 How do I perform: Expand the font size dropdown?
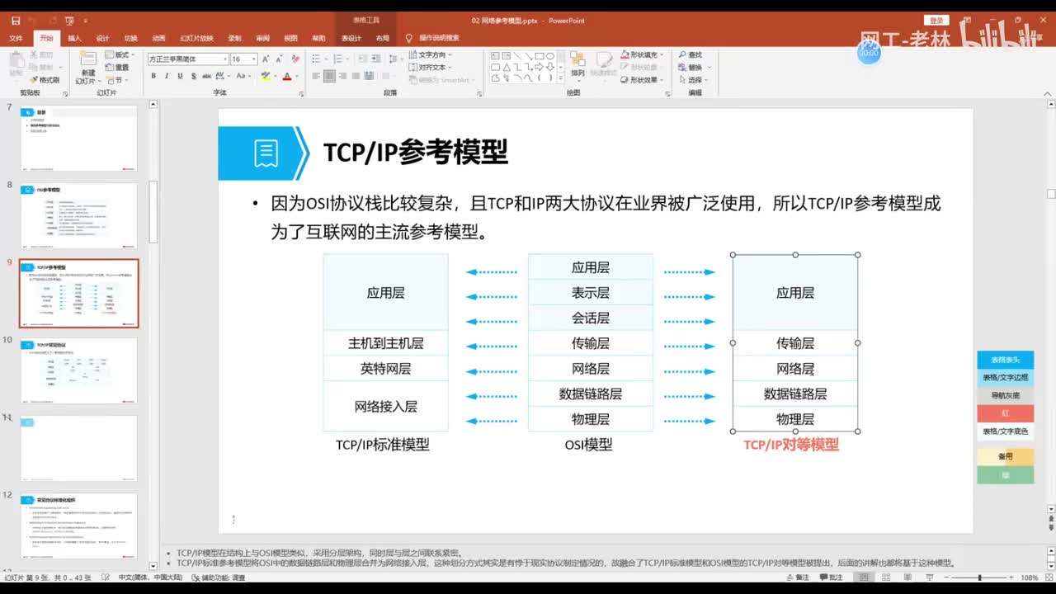(254, 59)
